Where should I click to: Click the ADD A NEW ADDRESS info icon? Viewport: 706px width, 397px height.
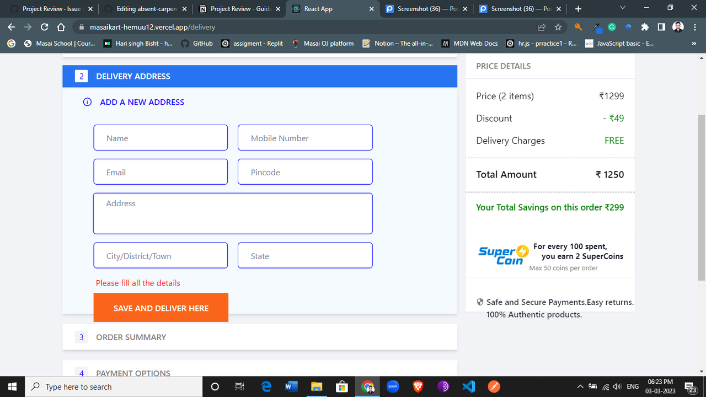[x=87, y=102]
